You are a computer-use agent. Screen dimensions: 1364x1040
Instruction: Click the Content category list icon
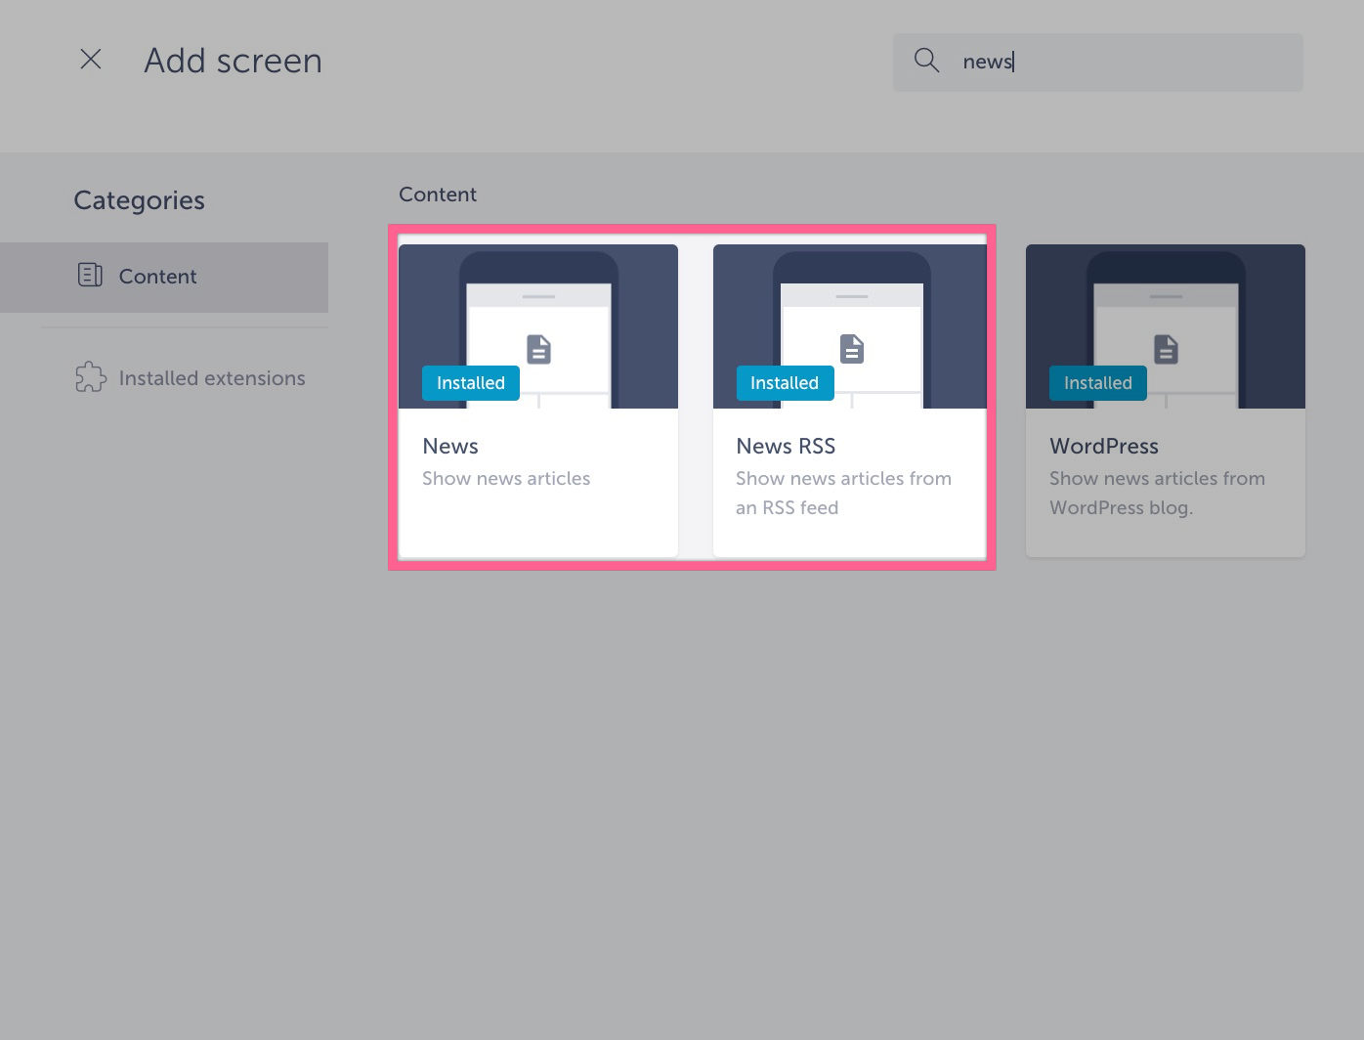pyautogui.click(x=90, y=276)
